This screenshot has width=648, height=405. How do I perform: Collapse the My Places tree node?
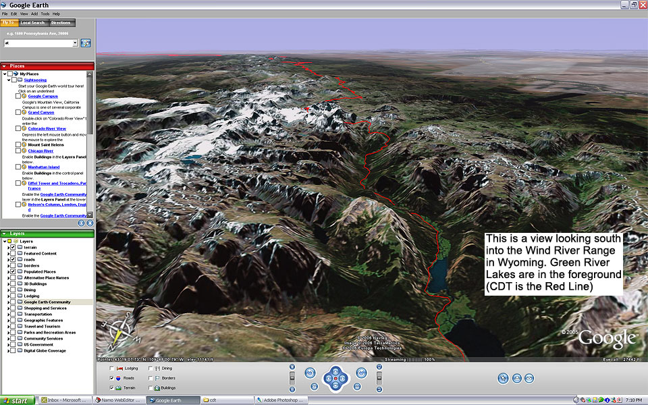(x=5, y=74)
